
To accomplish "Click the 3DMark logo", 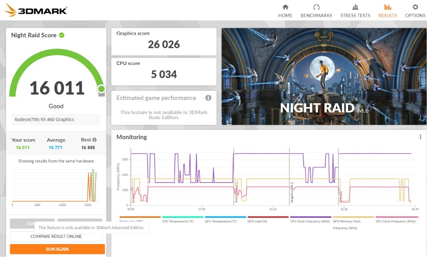I will point(36,10).
